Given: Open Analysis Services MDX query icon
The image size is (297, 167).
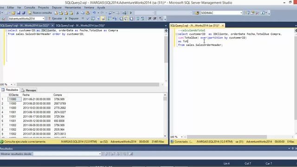Looking at the screenshot, I should [61, 13].
